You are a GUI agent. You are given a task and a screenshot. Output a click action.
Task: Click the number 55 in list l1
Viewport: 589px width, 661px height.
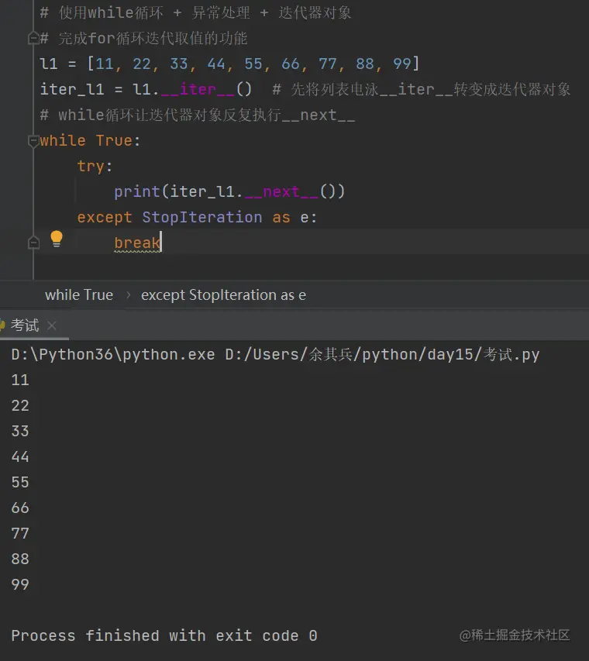[x=253, y=64]
